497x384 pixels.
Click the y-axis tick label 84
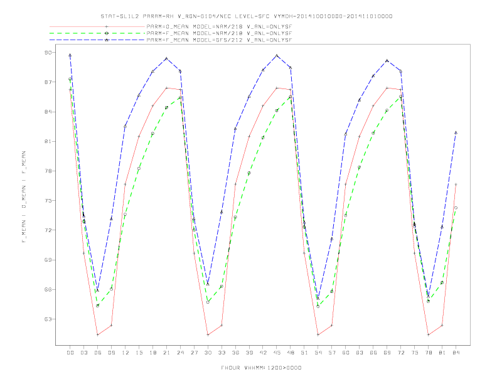click(48, 112)
